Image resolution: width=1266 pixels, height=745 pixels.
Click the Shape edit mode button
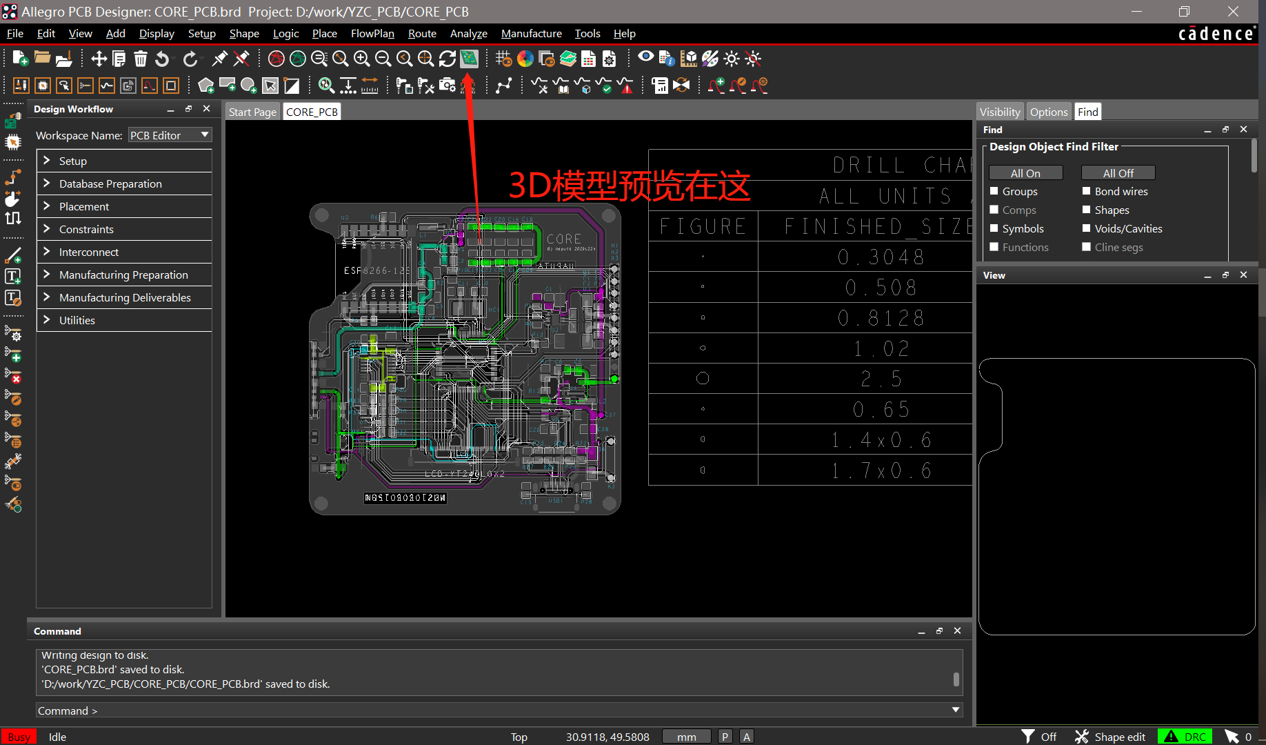click(x=1111, y=737)
